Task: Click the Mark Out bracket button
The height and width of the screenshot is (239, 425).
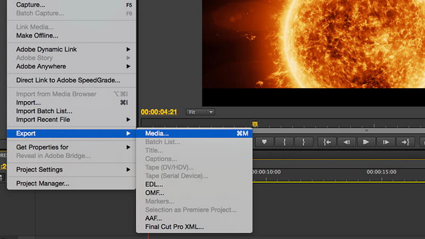Action: pyautogui.click(x=303, y=142)
